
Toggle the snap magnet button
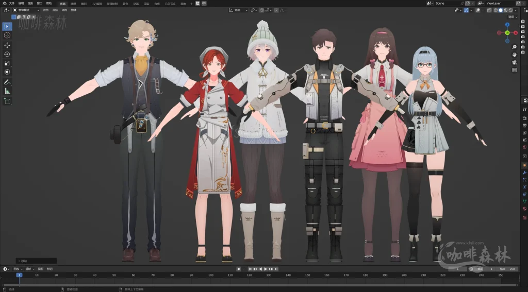click(x=261, y=10)
